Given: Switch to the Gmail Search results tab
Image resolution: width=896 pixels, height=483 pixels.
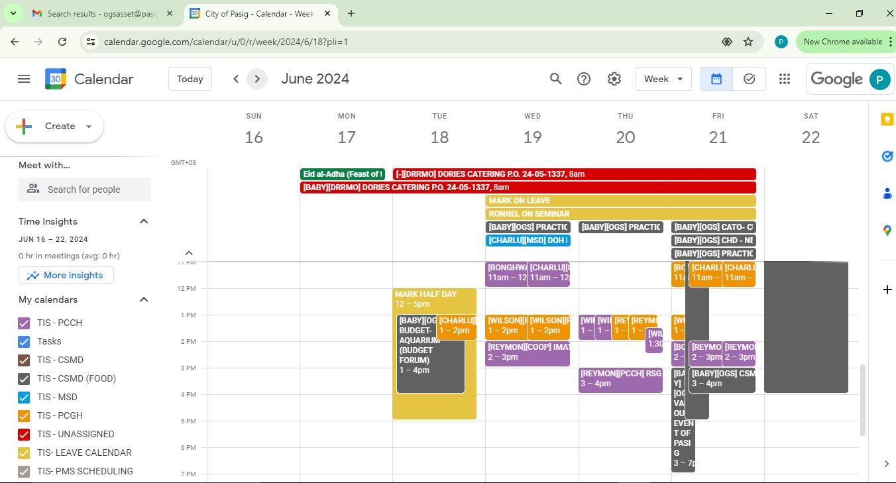Looking at the screenshot, I should (103, 13).
